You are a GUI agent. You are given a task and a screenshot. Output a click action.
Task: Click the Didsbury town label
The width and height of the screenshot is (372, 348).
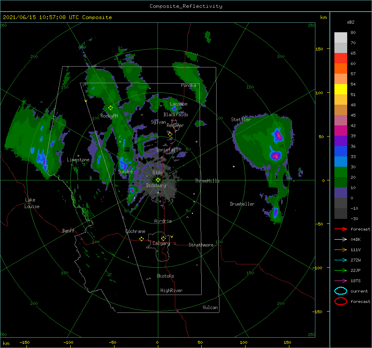[156, 185]
